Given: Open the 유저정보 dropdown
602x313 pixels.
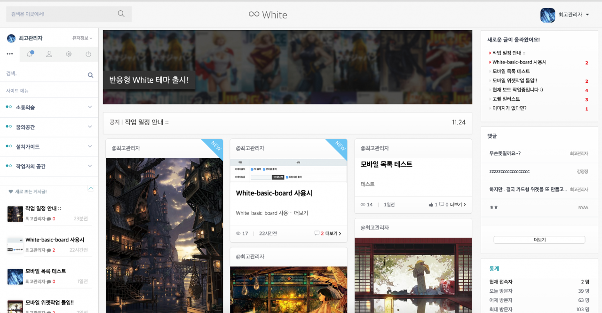Looking at the screenshot, I should pos(82,38).
